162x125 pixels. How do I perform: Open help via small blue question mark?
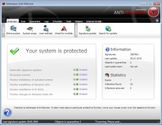click(x=157, y=21)
